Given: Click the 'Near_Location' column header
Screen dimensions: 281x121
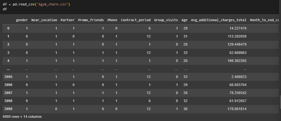Looking at the screenshot, I should pos(44,20).
